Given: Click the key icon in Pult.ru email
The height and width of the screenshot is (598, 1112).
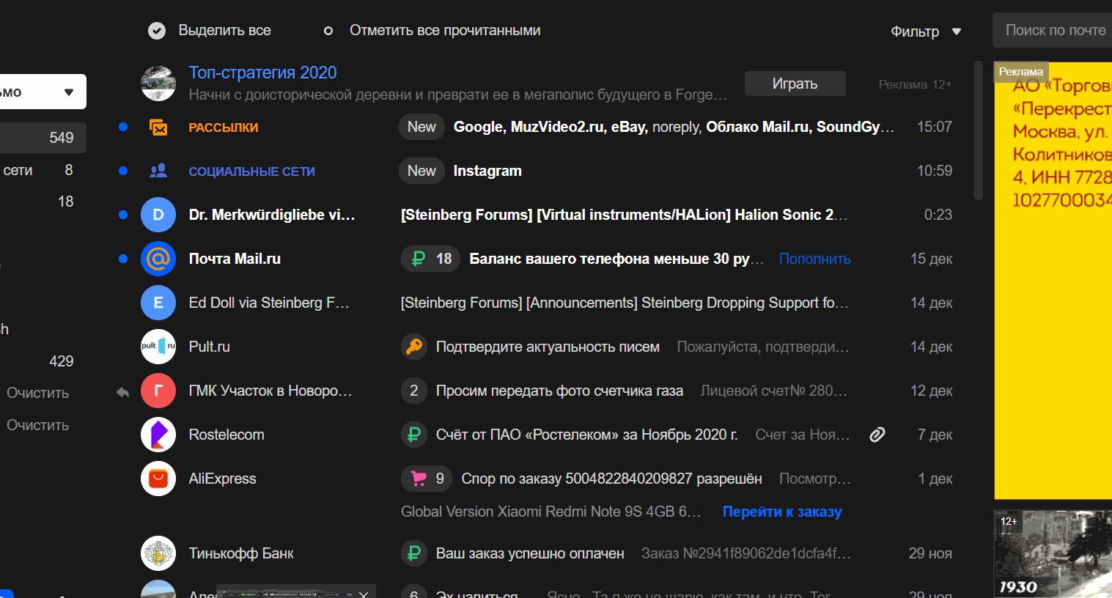Looking at the screenshot, I should pyautogui.click(x=414, y=347).
